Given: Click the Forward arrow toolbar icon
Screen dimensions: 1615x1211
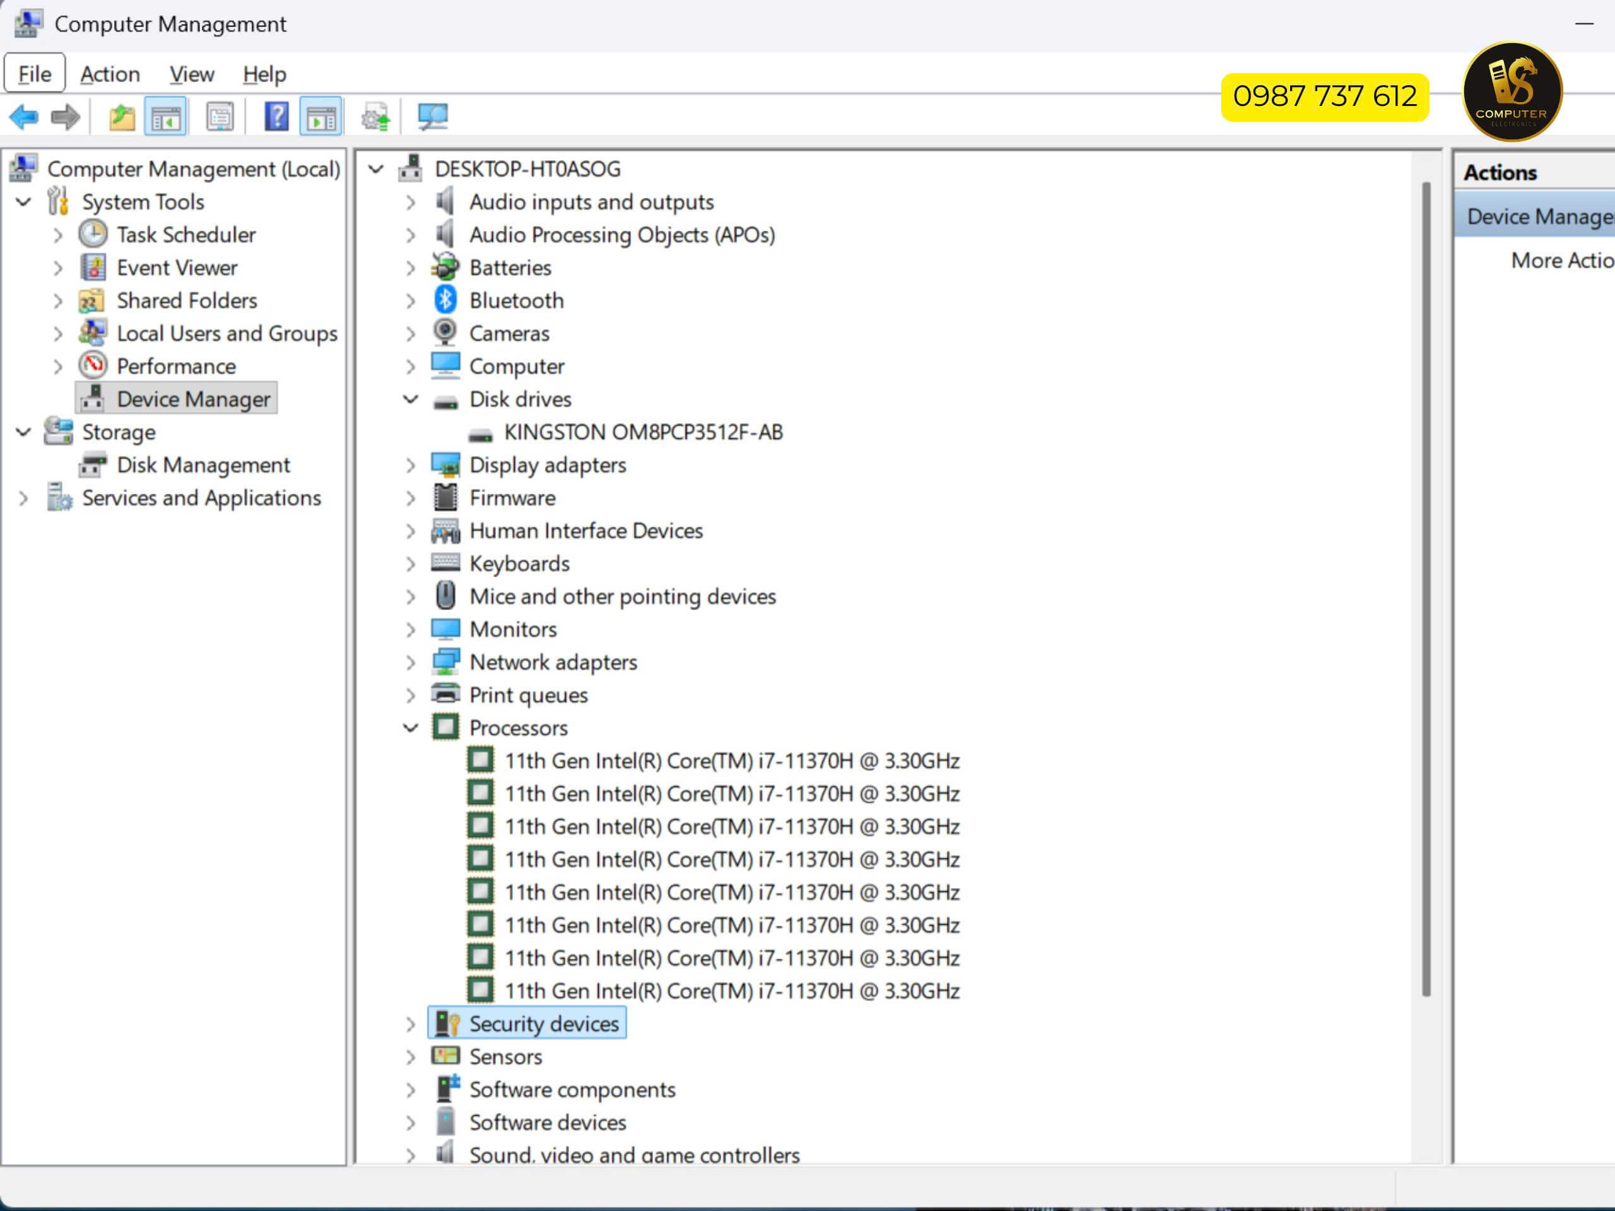Looking at the screenshot, I should pyautogui.click(x=66, y=116).
